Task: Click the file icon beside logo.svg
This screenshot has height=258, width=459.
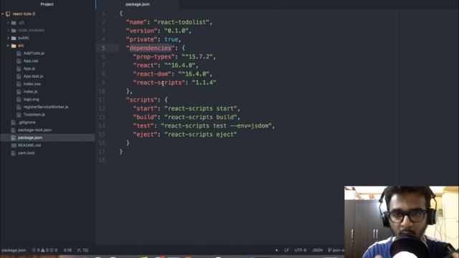Action: [19, 100]
